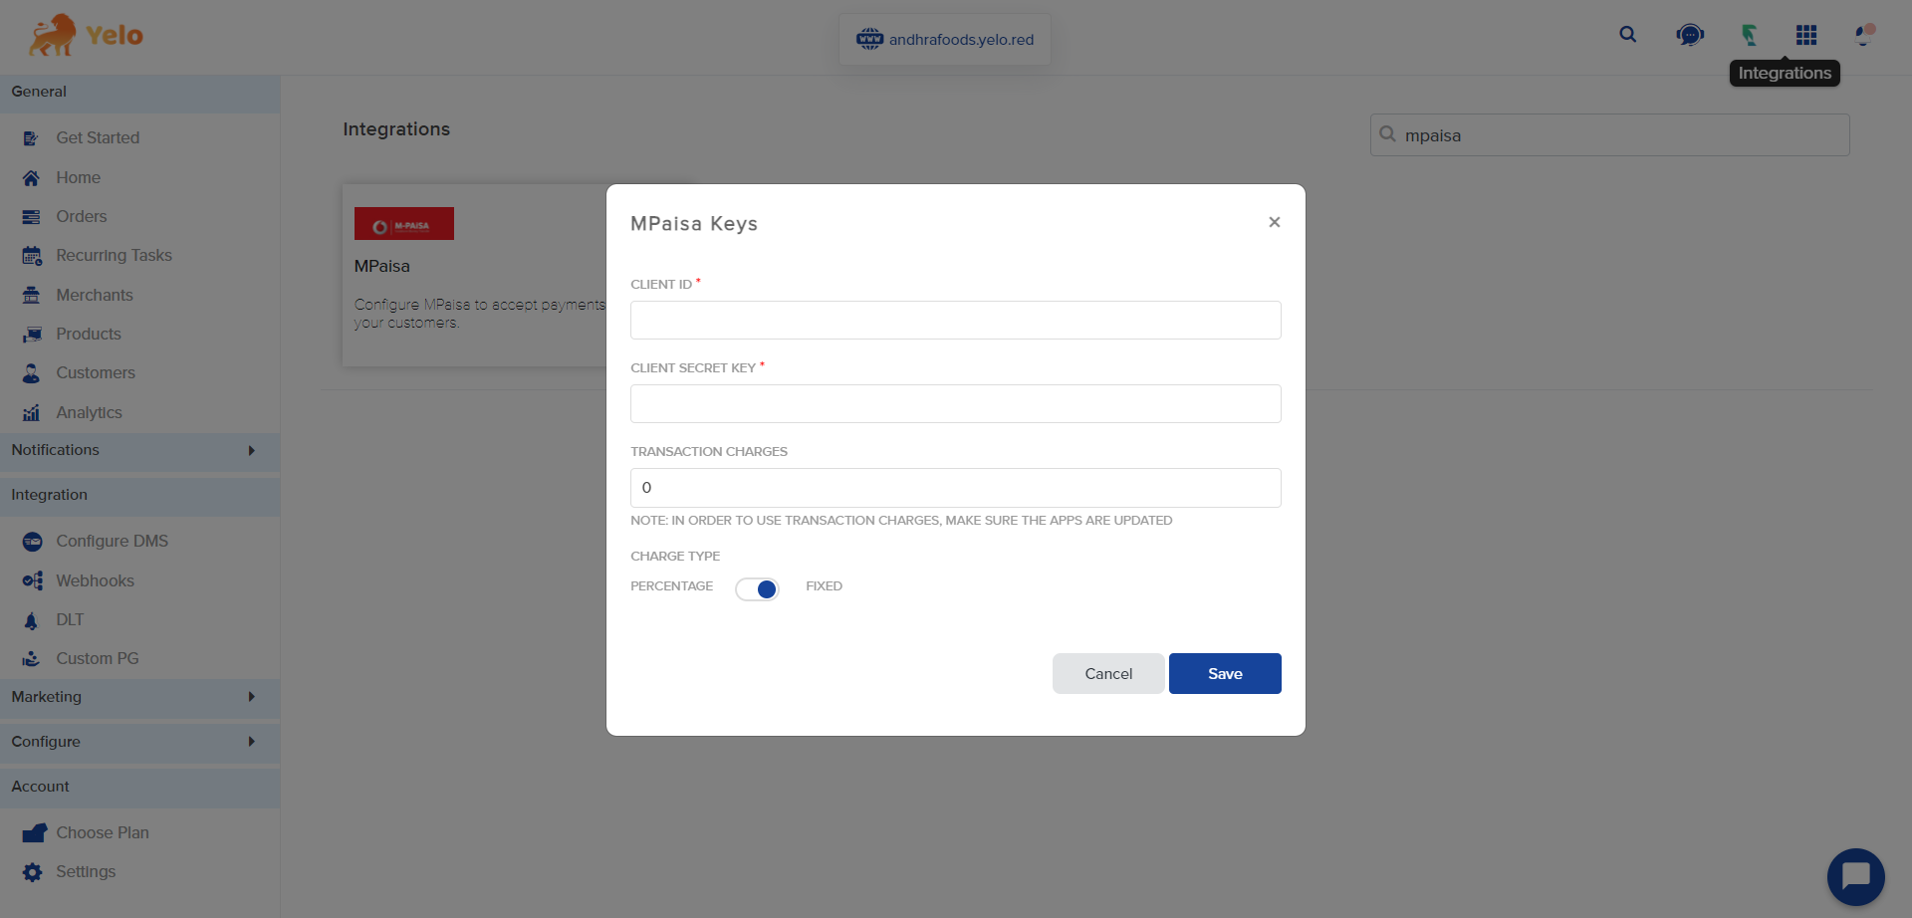Click the Home house icon
This screenshot has height=918, width=1912.
31,178
